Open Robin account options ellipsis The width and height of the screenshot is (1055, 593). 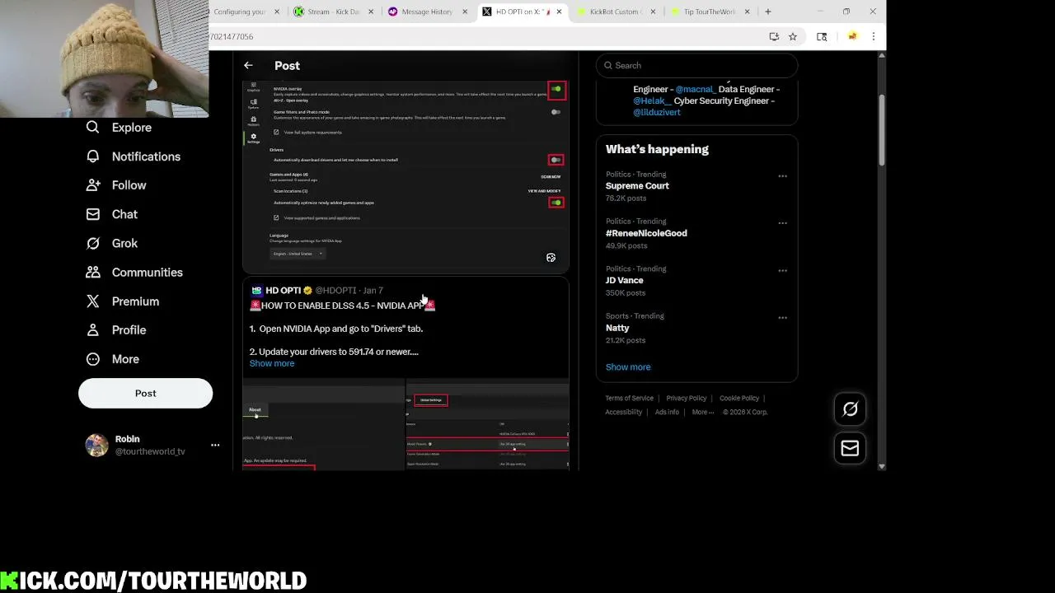pos(215,445)
